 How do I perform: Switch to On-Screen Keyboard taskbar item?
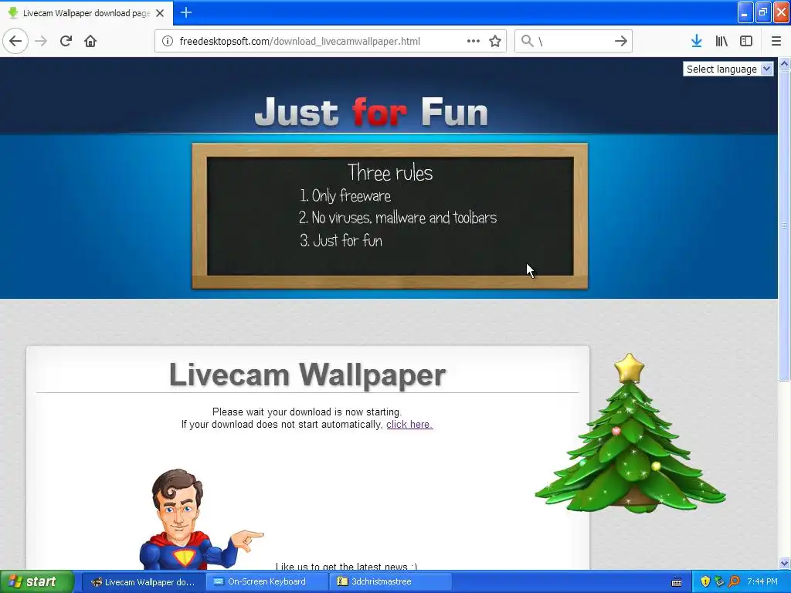[x=266, y=582]
